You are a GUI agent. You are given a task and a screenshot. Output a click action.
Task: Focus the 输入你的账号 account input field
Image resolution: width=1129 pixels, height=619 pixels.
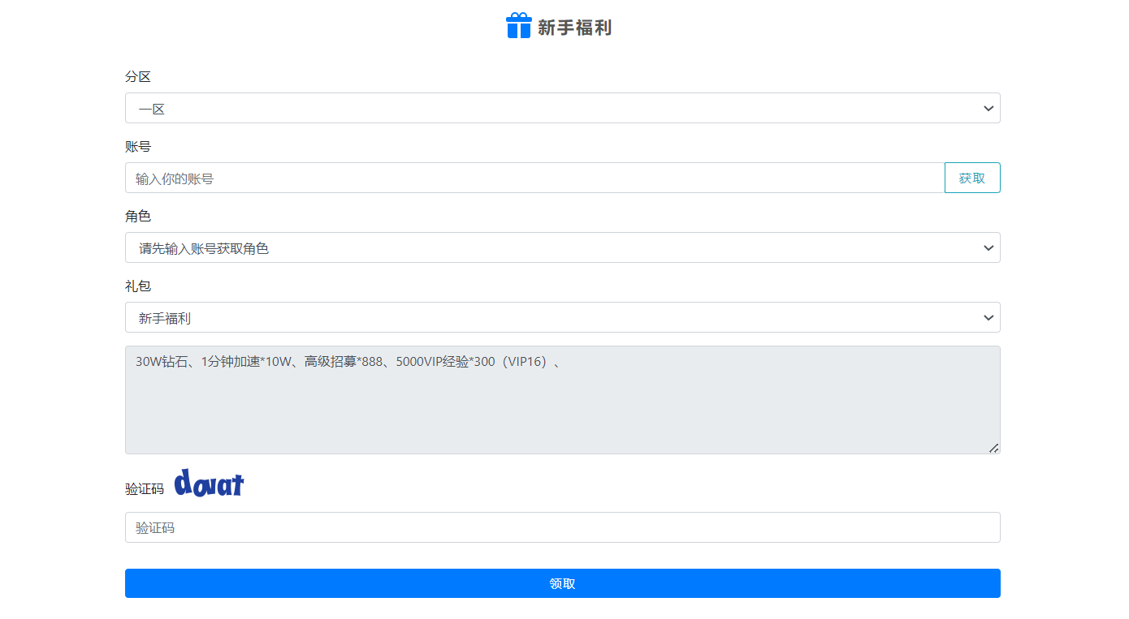[534, 178]
